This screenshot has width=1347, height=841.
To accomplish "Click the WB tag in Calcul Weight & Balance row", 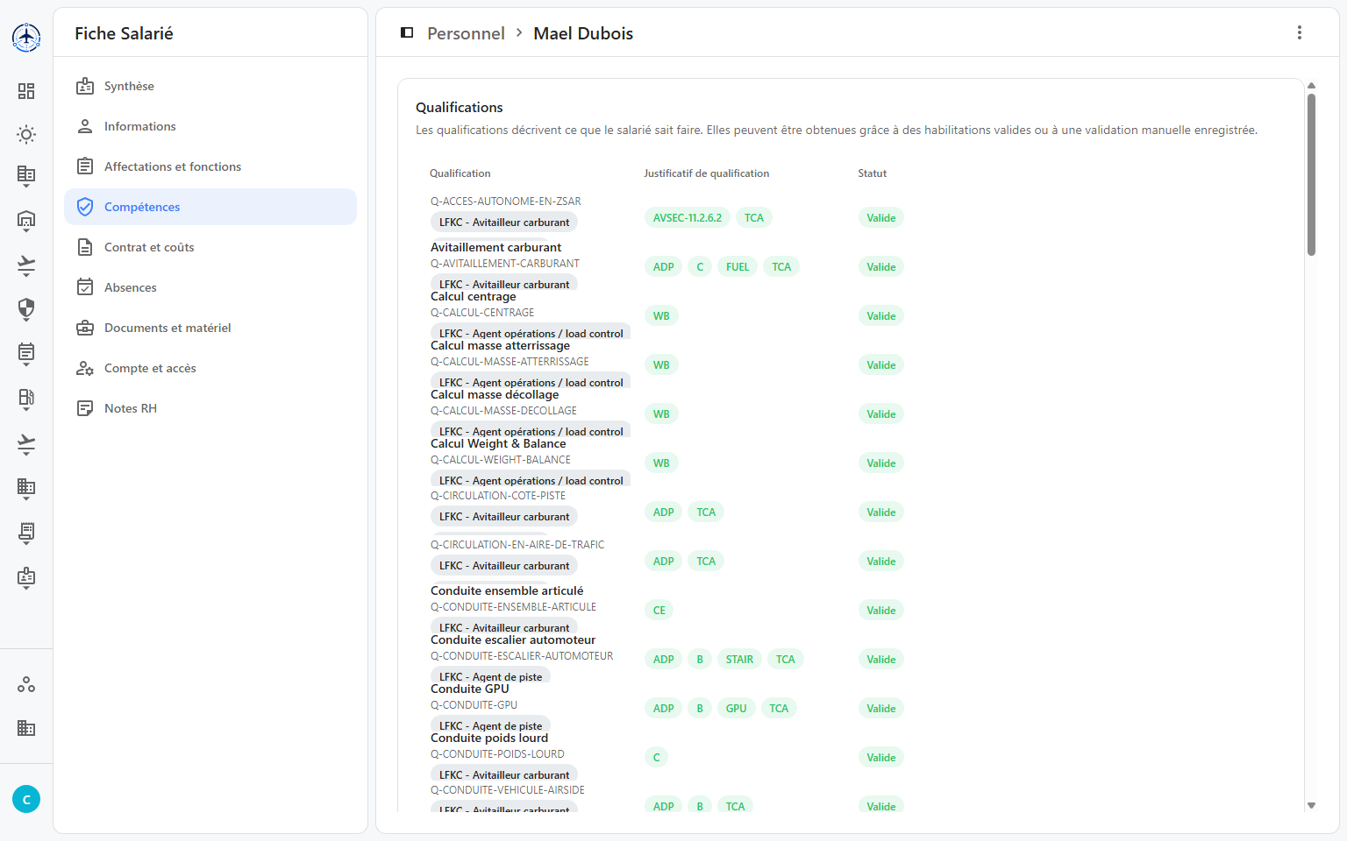I will tap(661, 463).
